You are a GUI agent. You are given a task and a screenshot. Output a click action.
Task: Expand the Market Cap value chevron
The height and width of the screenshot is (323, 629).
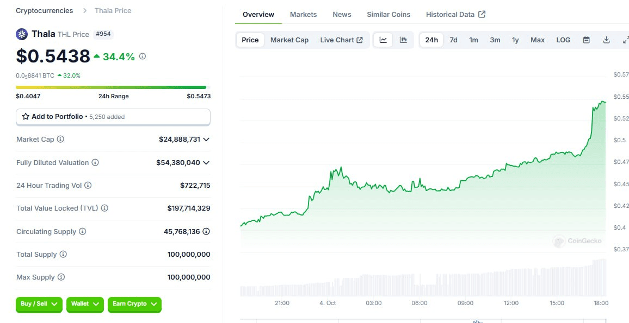tap(206, 140)
